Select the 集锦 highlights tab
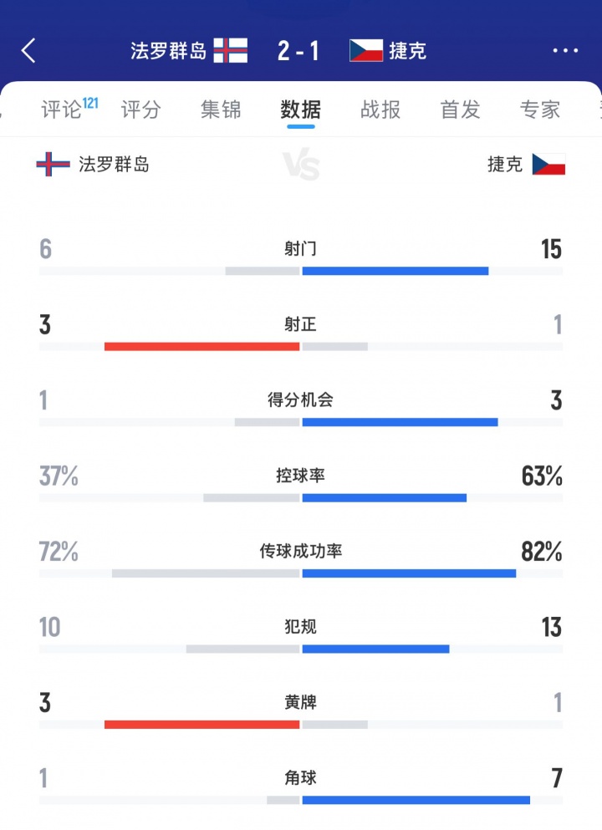 [221, 109]
